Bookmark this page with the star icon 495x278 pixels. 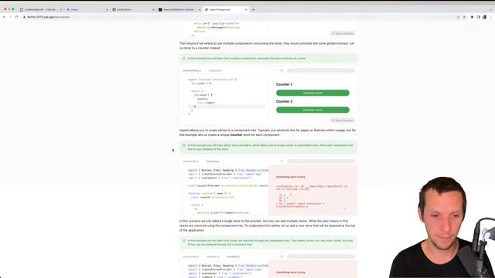464,17
